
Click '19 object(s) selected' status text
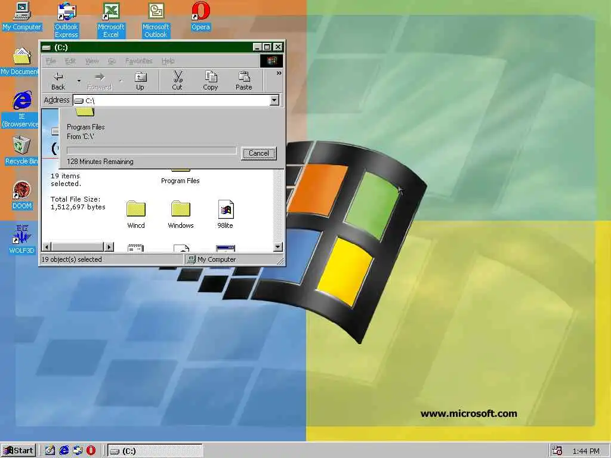(x=72, y=259)
